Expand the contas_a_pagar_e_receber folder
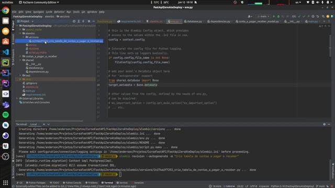Screen dimensions: 335x188 click(20, 56)
